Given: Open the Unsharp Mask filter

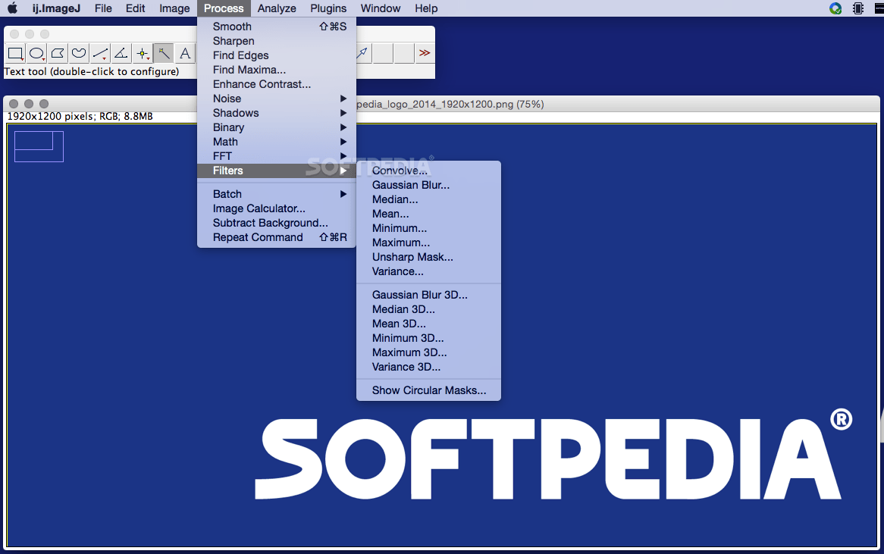Looking at the screenshot, I should click(428, 257).
